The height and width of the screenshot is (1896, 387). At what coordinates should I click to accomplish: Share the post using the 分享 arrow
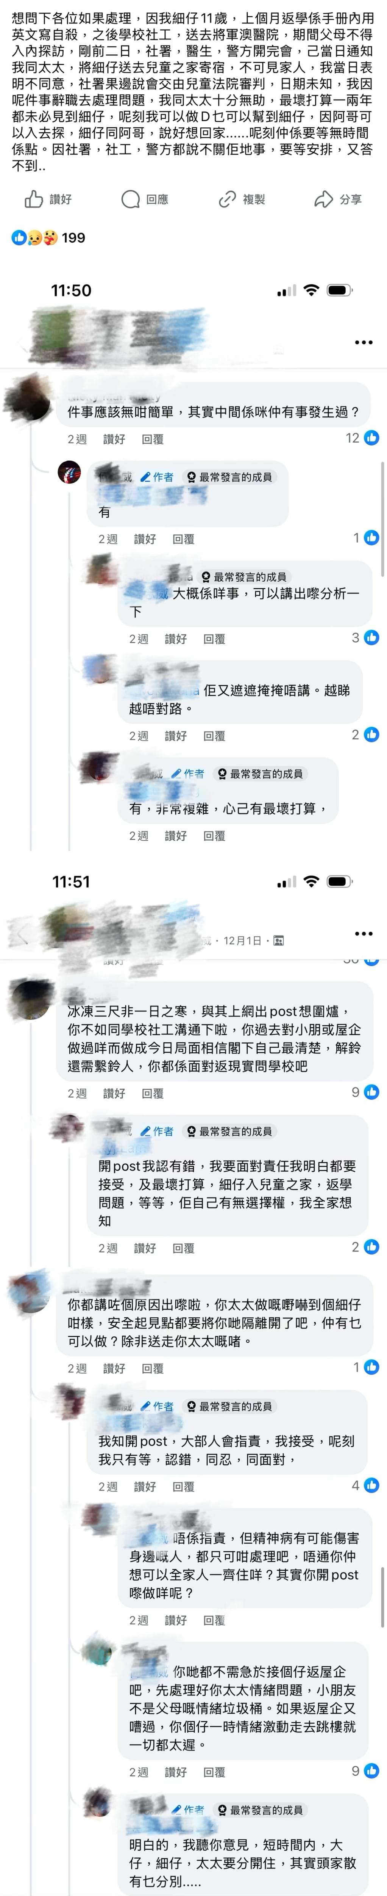[338, 199]
